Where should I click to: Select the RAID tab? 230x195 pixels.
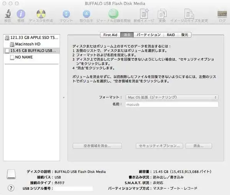[x=171, y=35]
